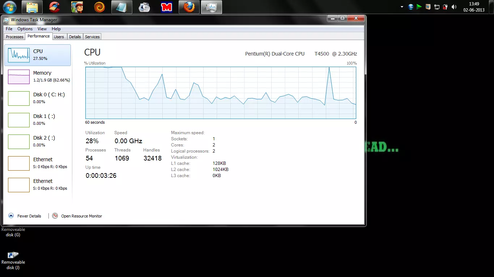Click the Handles count 32418

pos(153,158)
